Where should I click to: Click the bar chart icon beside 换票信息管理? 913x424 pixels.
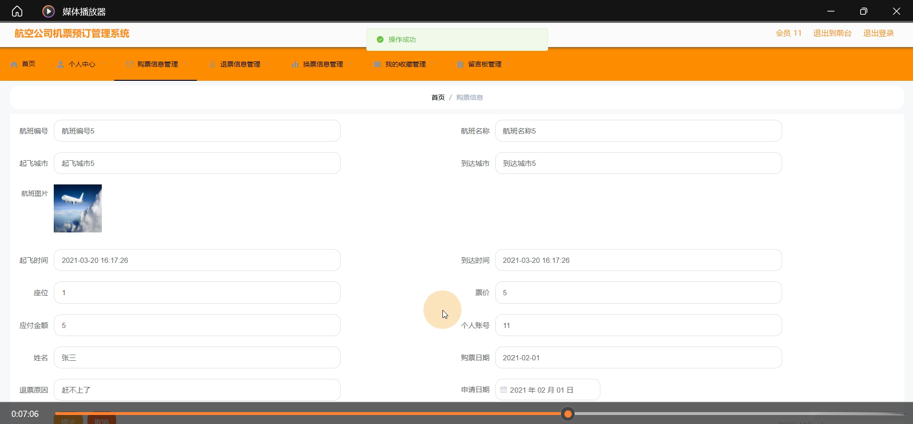[295, 64]
